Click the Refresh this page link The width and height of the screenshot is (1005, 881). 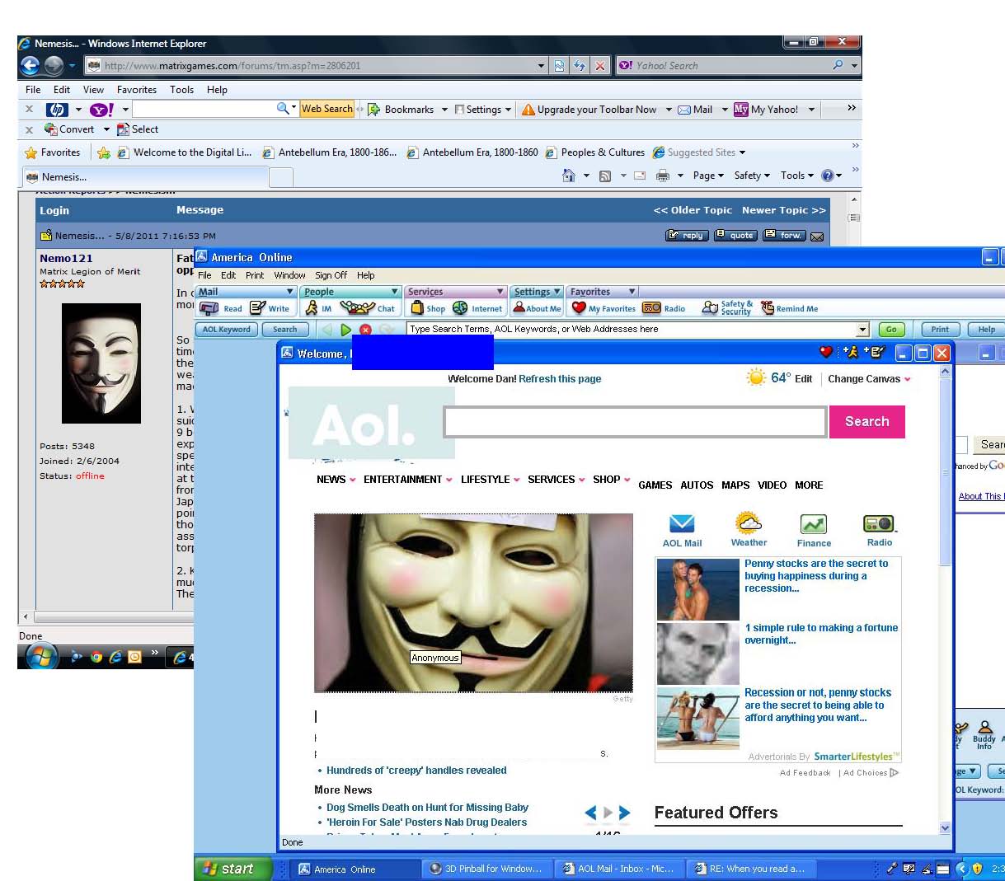560,379
